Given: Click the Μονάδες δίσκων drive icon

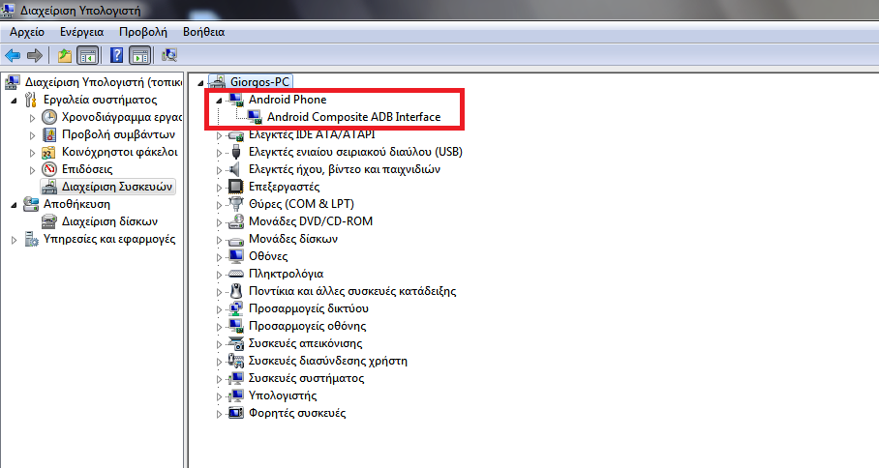Looking at the screenshot, I should pos(236,241).
